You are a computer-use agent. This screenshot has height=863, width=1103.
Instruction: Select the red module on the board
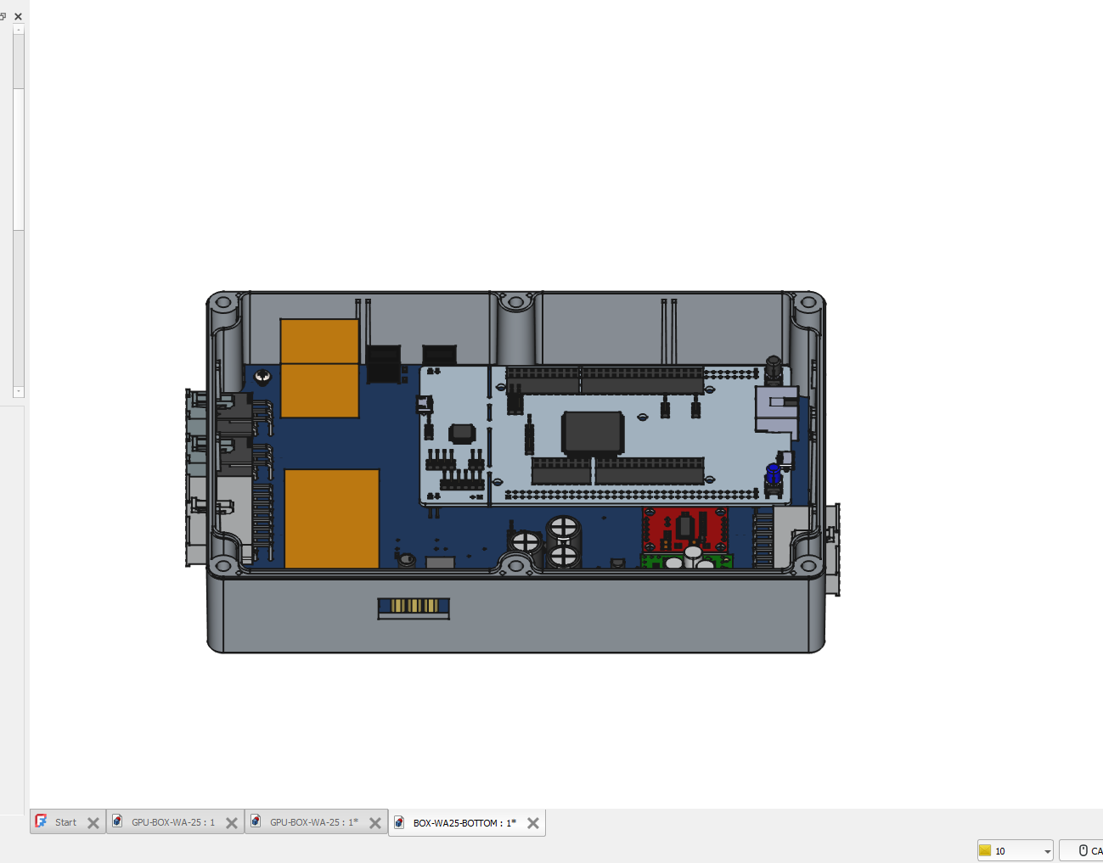[x=684, y=530]
